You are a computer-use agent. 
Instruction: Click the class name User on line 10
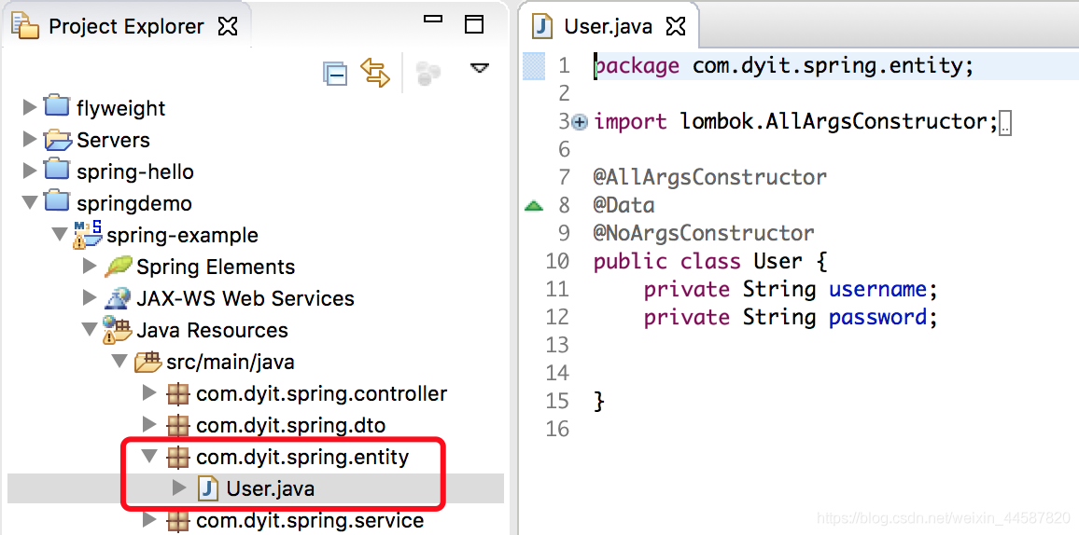[x=778, y=262]
